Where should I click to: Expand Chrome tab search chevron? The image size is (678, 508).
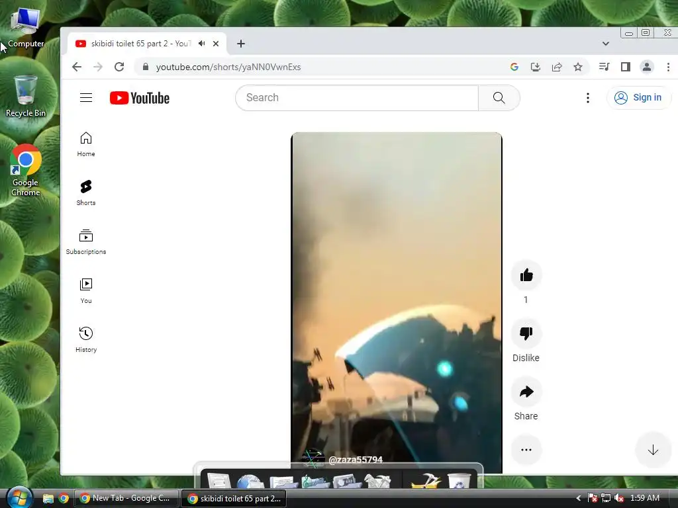click(606, 44)
